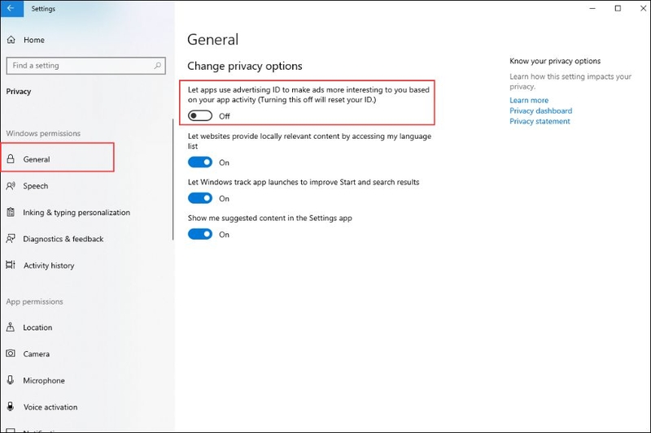Open the Learn more link

coord(529,100)
